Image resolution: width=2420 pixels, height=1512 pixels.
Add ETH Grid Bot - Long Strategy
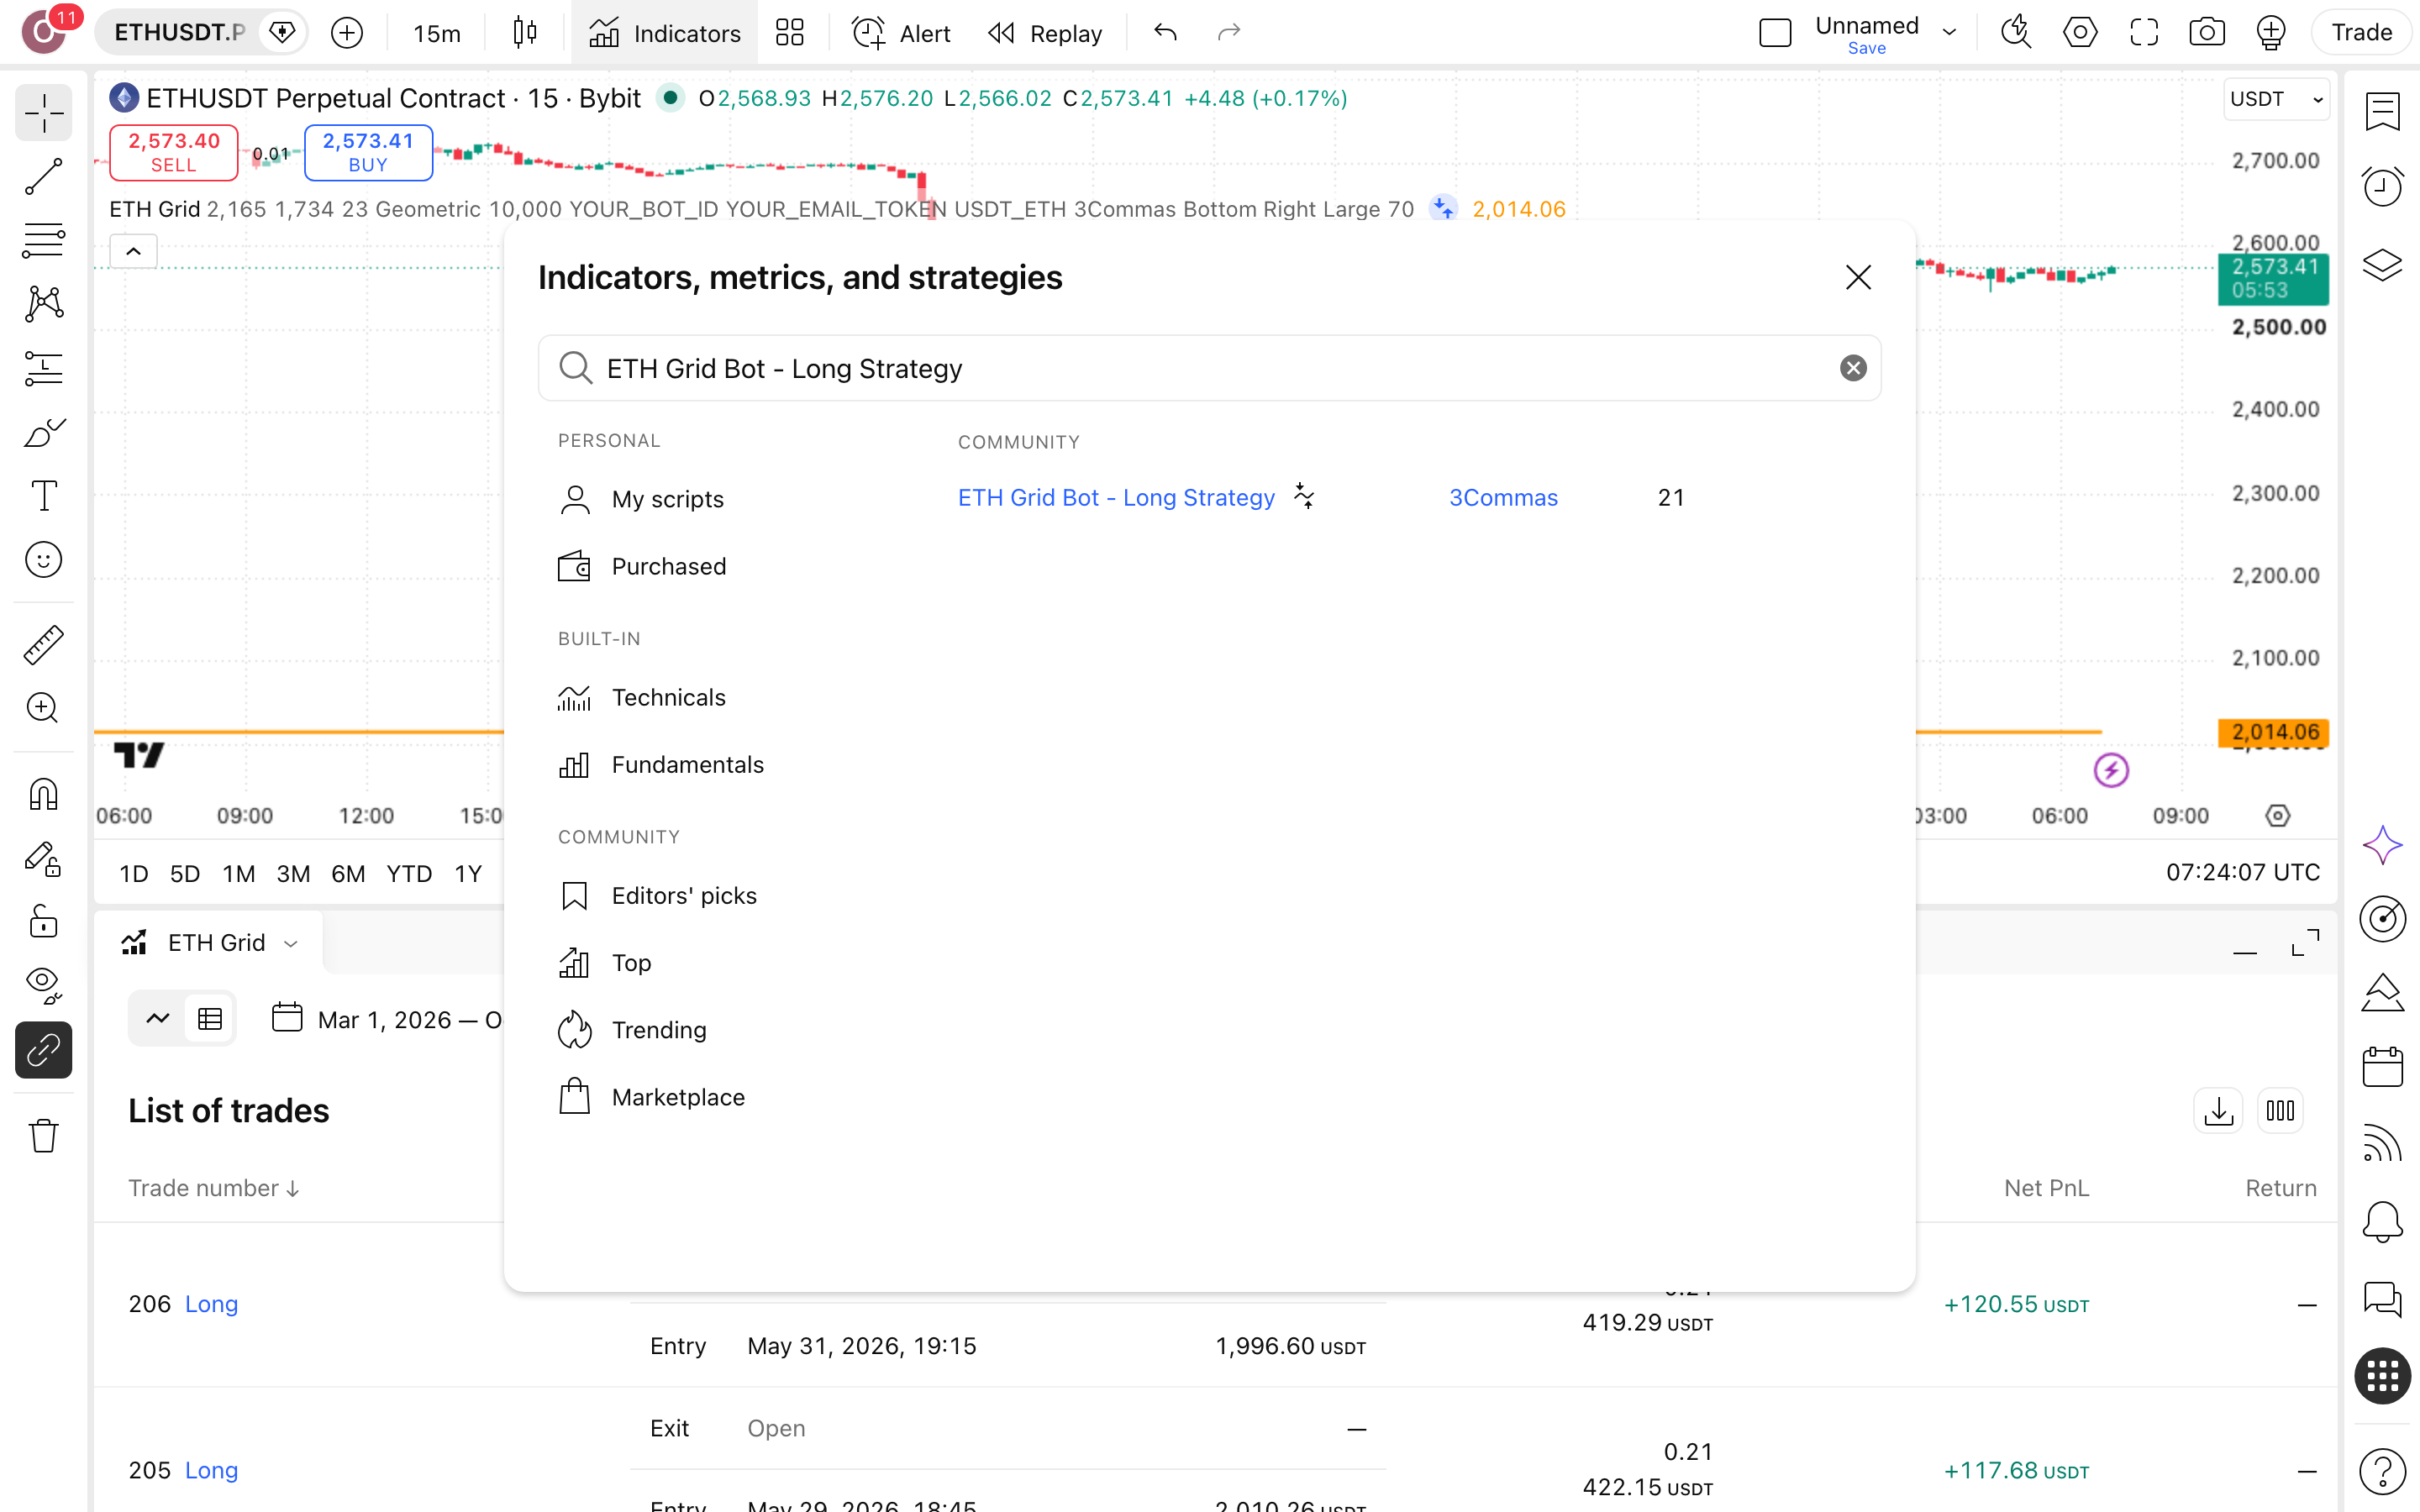point(1116,497)
